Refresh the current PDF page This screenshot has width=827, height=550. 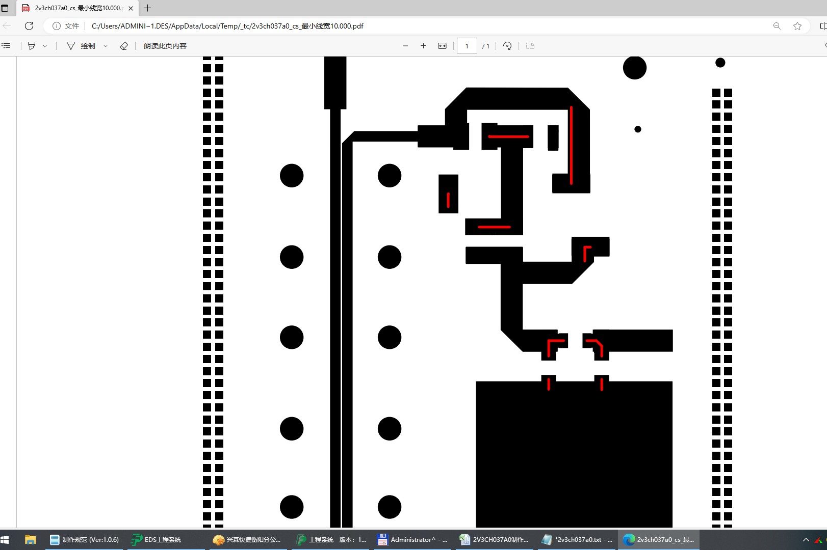tap(29, 26)
